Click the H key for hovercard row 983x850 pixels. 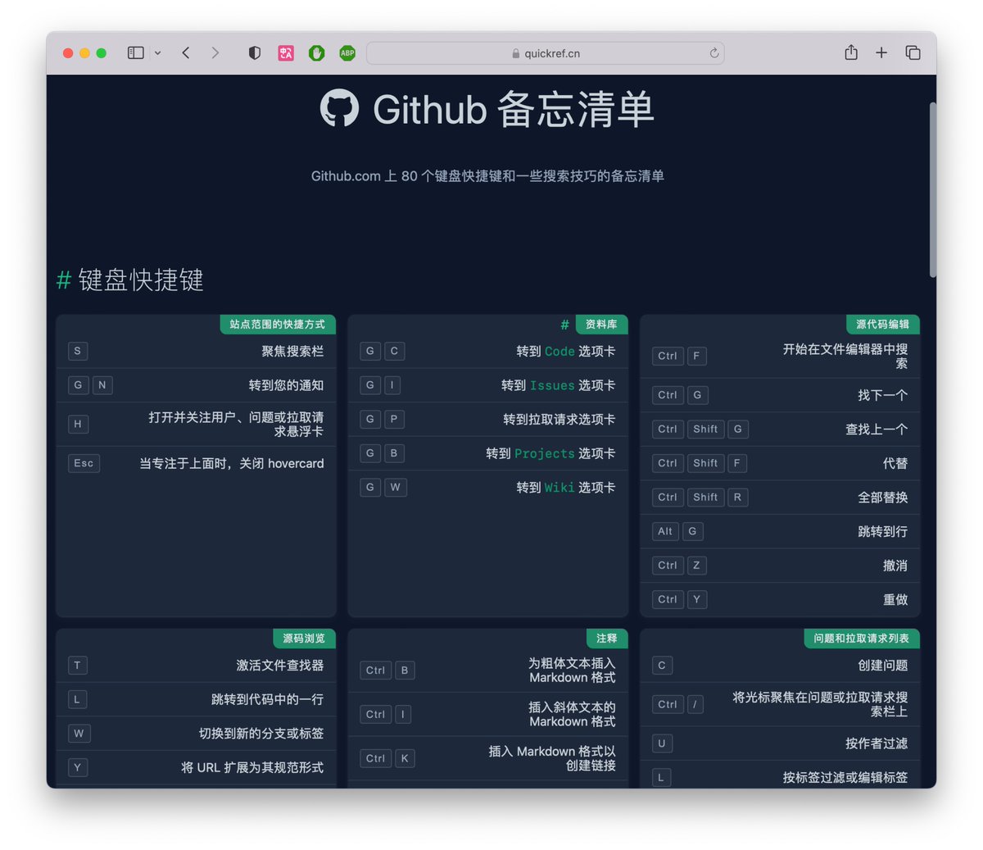[x=78, y=424]
